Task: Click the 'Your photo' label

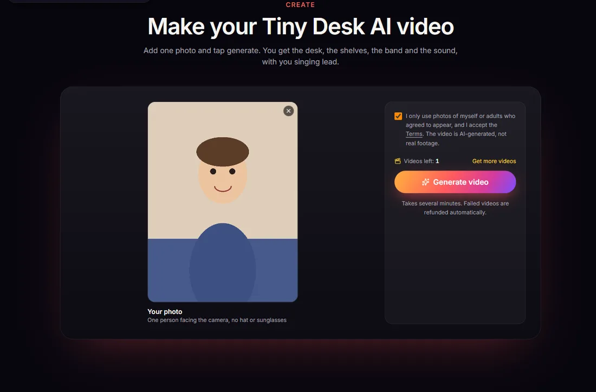Action: (165, 311)
